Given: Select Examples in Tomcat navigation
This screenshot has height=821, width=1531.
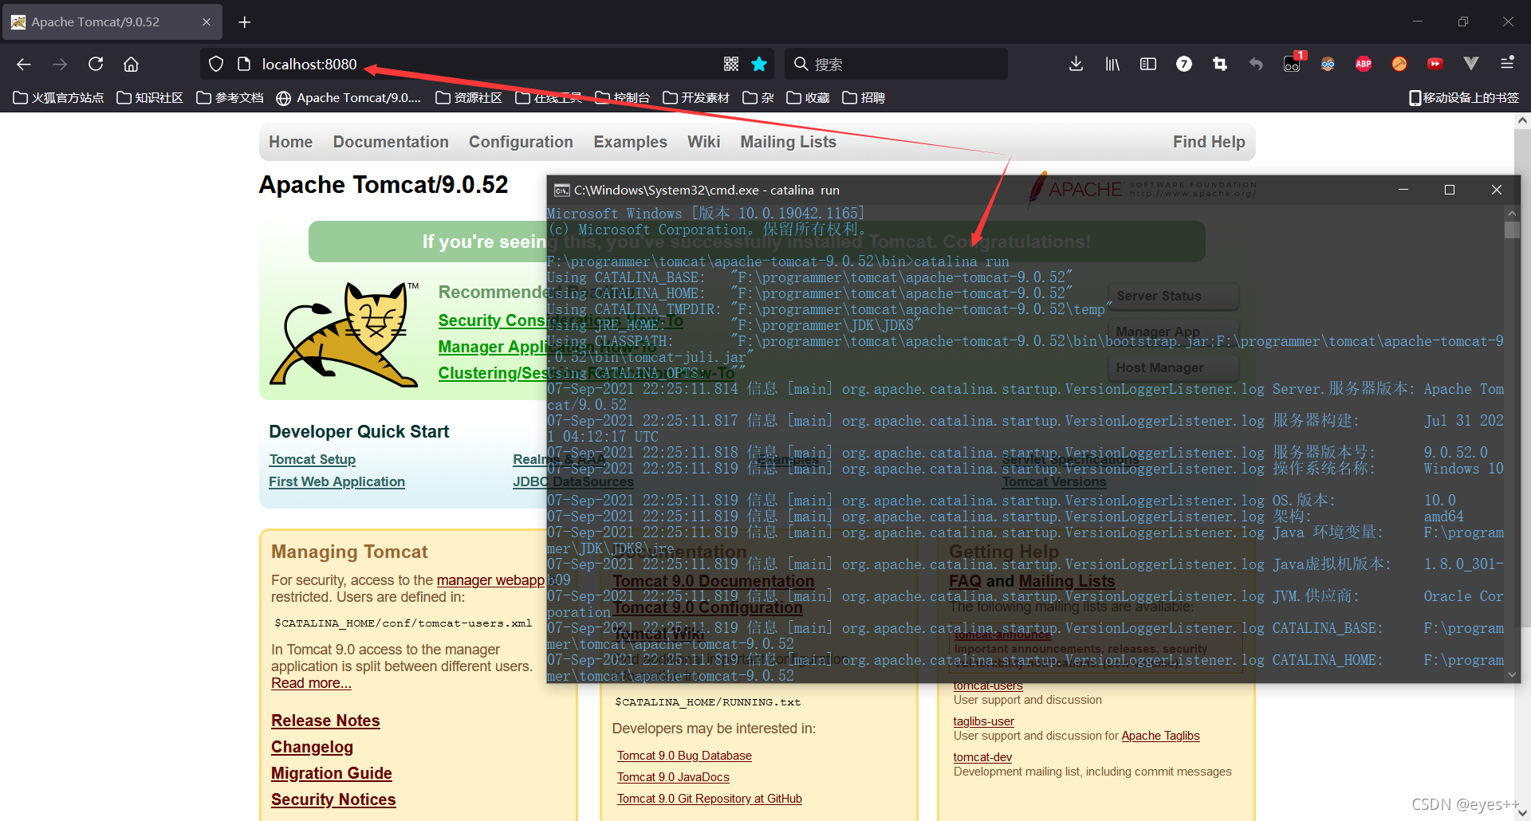Looking at the screenshot, I should 630,142.
